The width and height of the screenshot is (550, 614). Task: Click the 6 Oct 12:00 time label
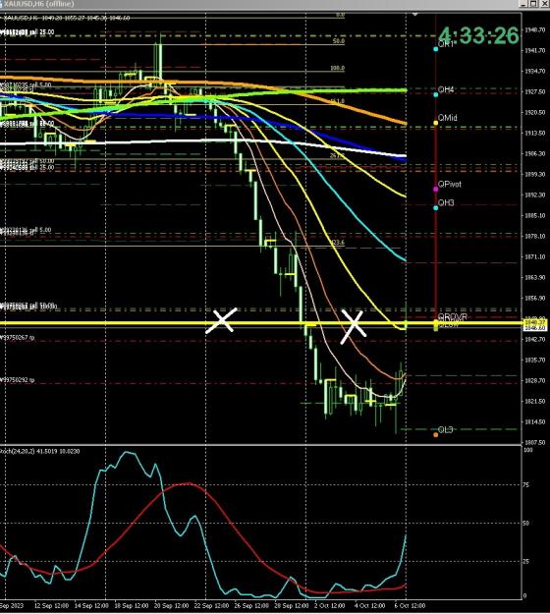coord(410,606)
